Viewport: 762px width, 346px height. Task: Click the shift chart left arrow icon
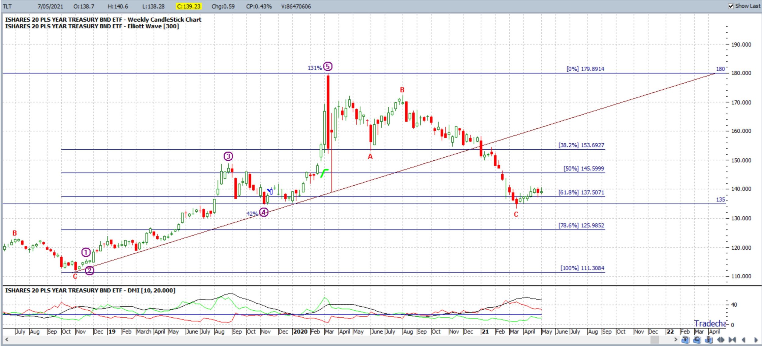coord(744,340)
